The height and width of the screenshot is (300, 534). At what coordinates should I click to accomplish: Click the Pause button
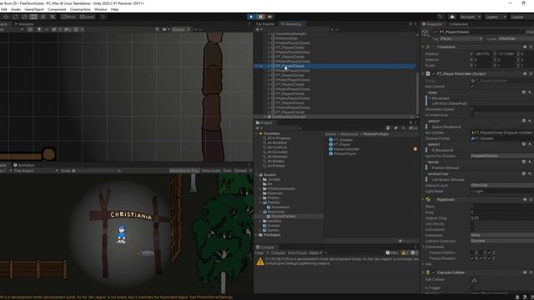point(260,17)
